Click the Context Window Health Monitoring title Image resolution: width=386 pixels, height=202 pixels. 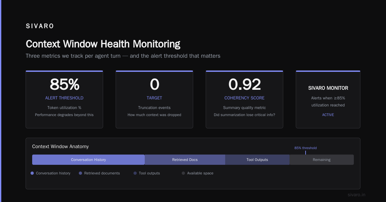coord(103,44)
